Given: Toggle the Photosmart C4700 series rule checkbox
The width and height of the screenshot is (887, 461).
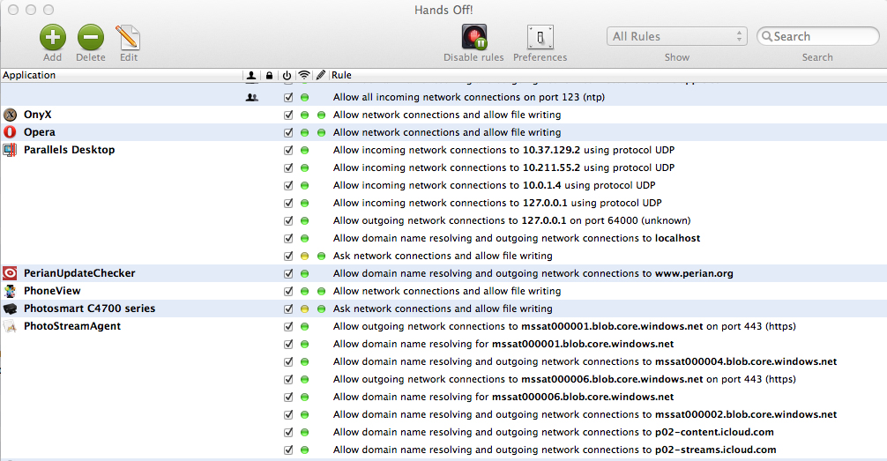Looking at the screenshot, I should [x=288, y=309].
